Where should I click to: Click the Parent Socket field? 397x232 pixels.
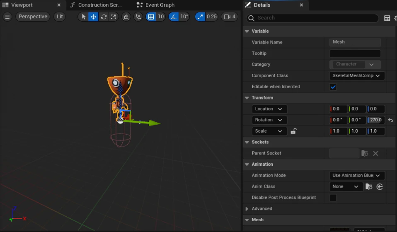(344, 153)
